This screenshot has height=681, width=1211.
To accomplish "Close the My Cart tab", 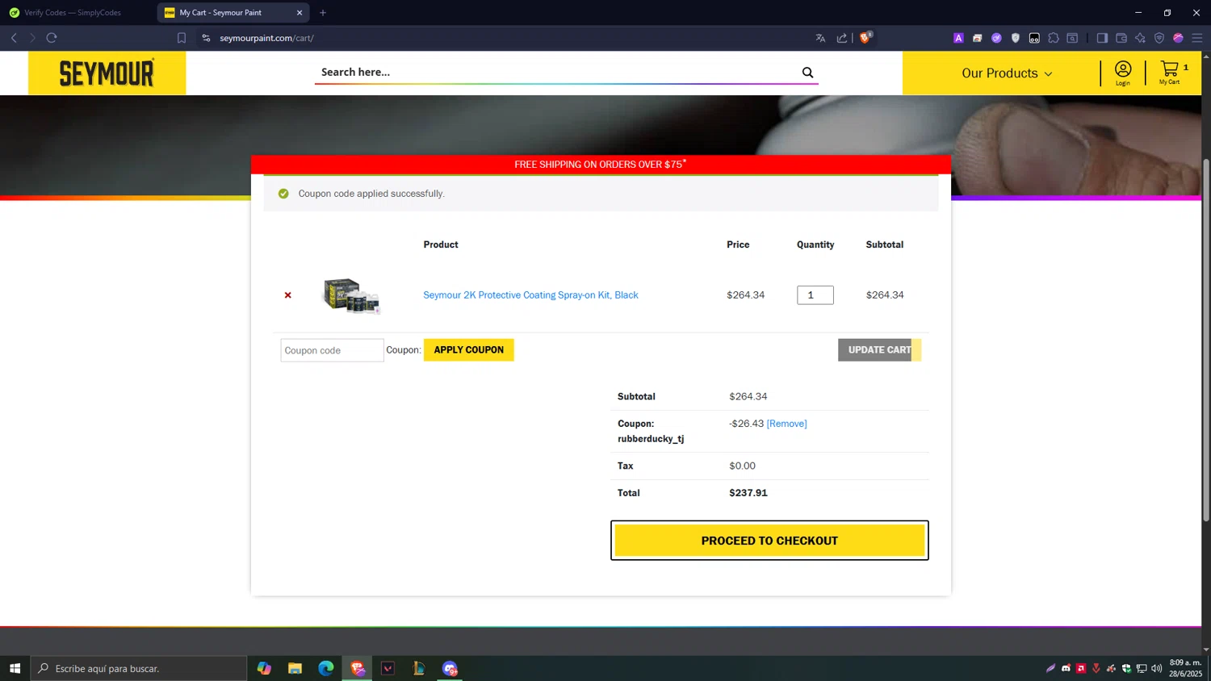I will pyautogui.click(x=300, y=13).
